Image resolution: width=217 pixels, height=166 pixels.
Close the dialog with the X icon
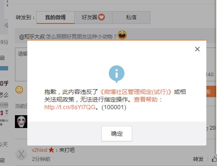click(197, 49)
